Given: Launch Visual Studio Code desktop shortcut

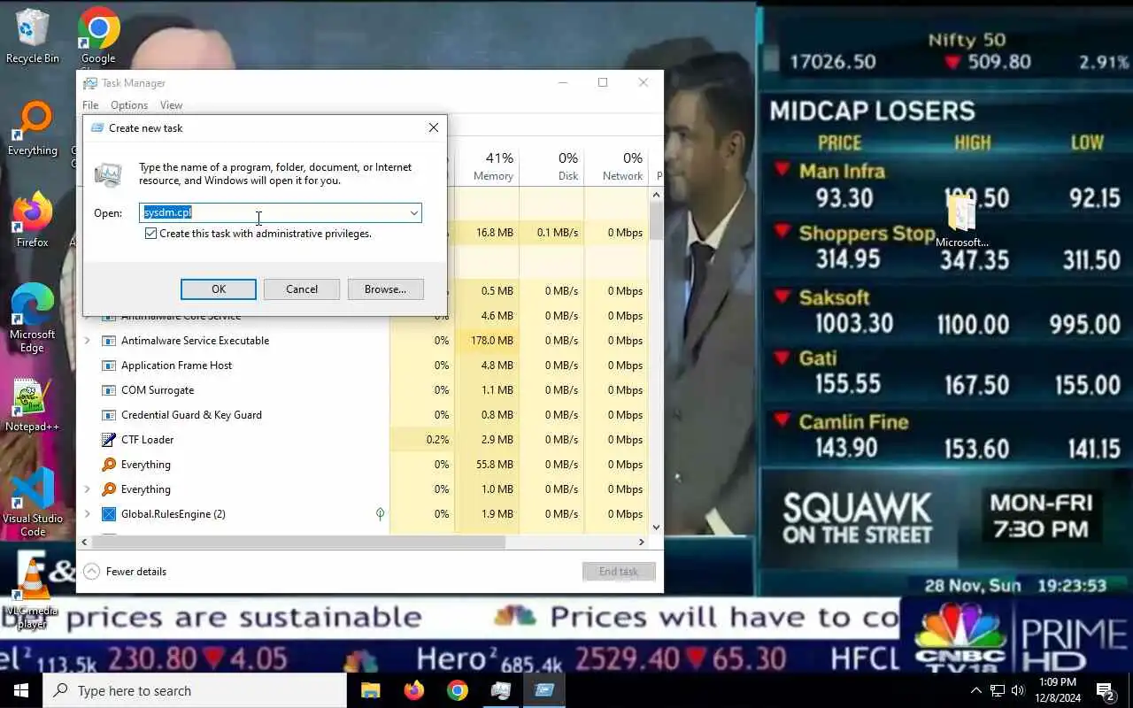Looking at the screenshot, I should pos(33,502).
